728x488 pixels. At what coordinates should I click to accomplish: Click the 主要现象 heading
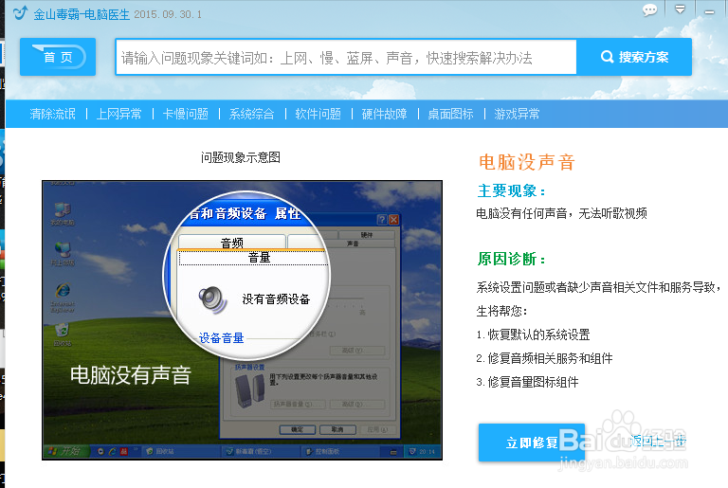click(512, 190)
